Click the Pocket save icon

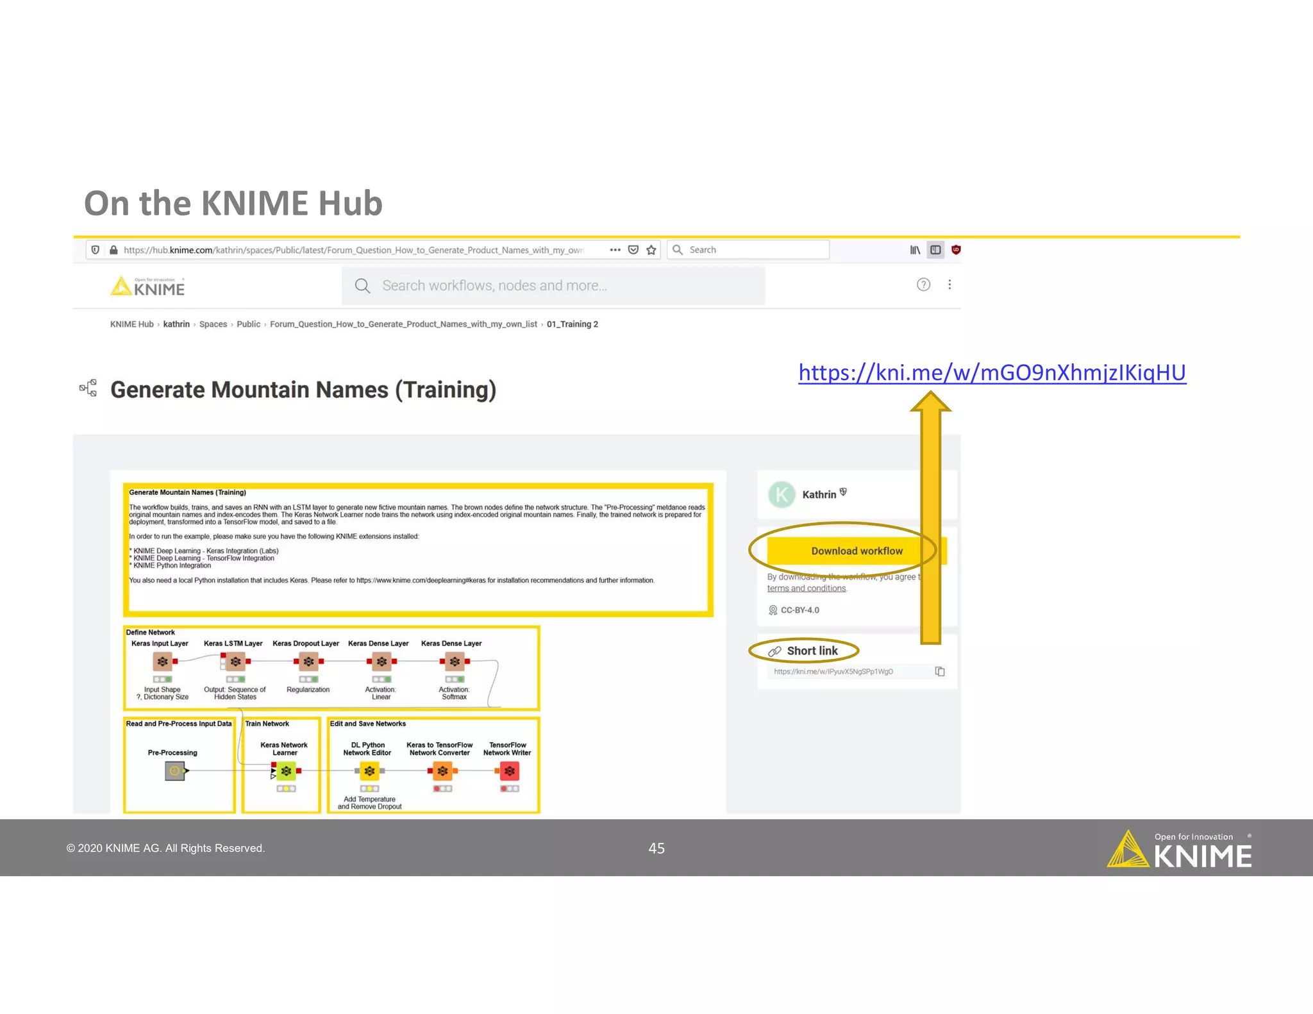(x=633, y=250)
